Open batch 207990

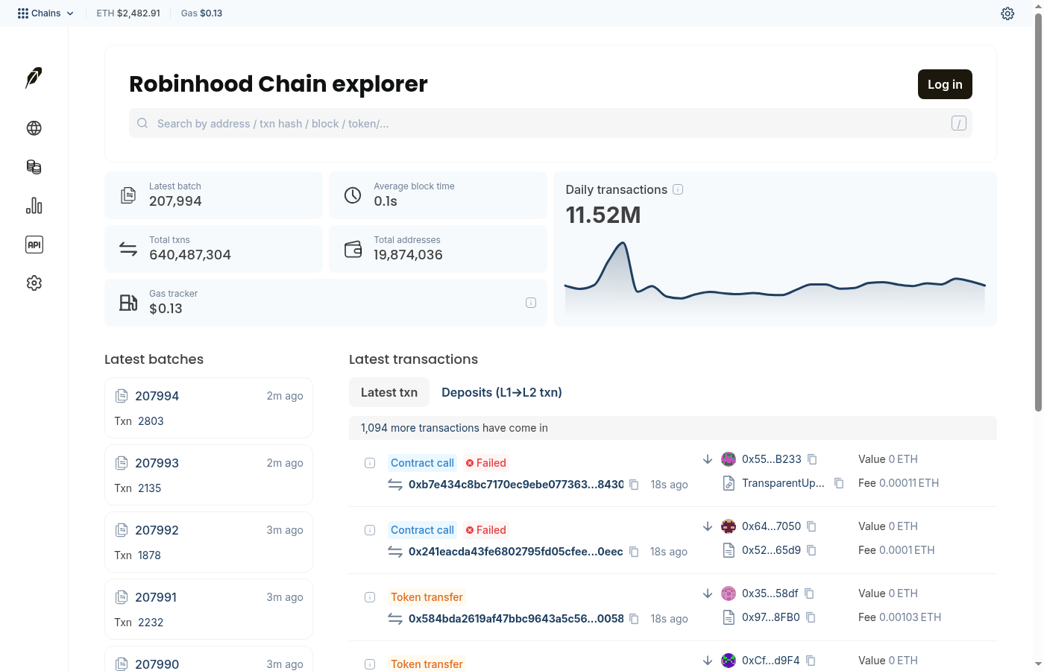click(x=157, y=664)
